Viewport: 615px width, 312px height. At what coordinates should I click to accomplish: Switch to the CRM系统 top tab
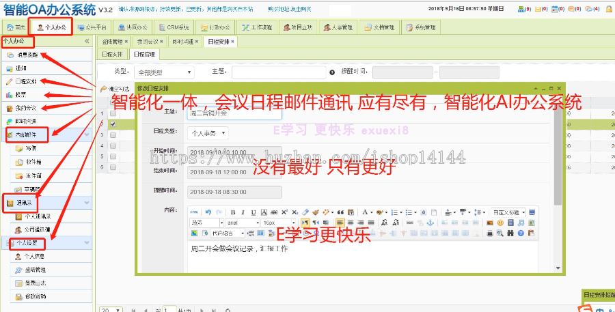point(174,27)
